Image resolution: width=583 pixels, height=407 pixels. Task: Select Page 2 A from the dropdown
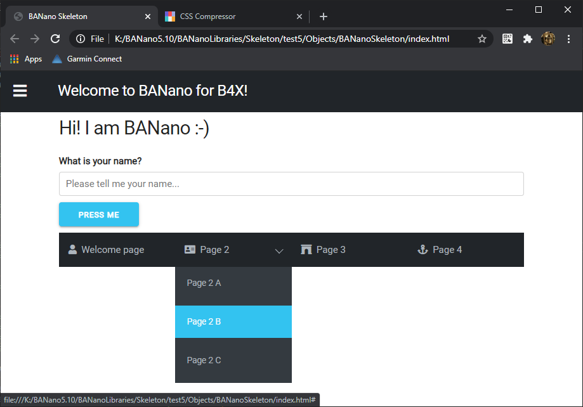(233, 283)
